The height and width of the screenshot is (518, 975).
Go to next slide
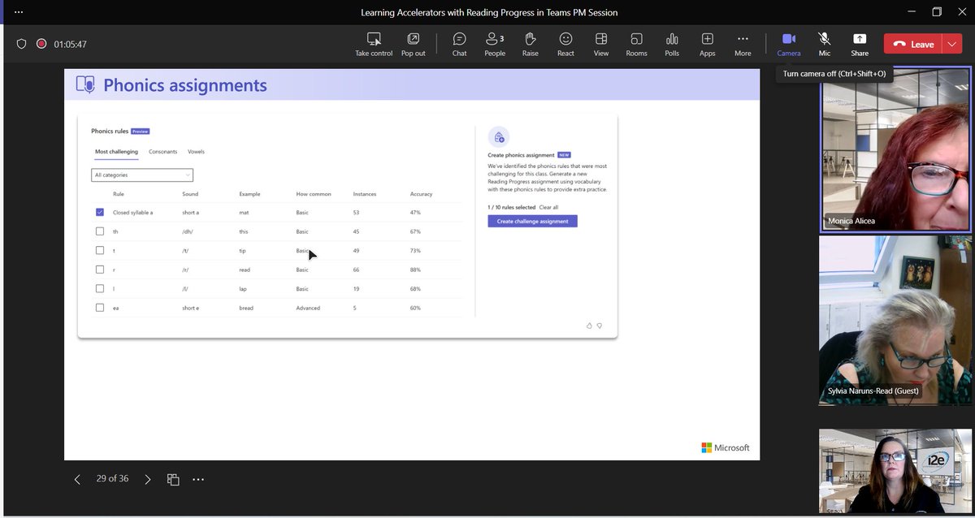click(147, 479)
